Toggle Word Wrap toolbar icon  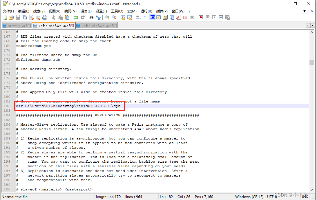tap(138, 17)
